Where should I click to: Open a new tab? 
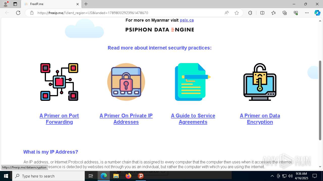click(x=86, y=4)
